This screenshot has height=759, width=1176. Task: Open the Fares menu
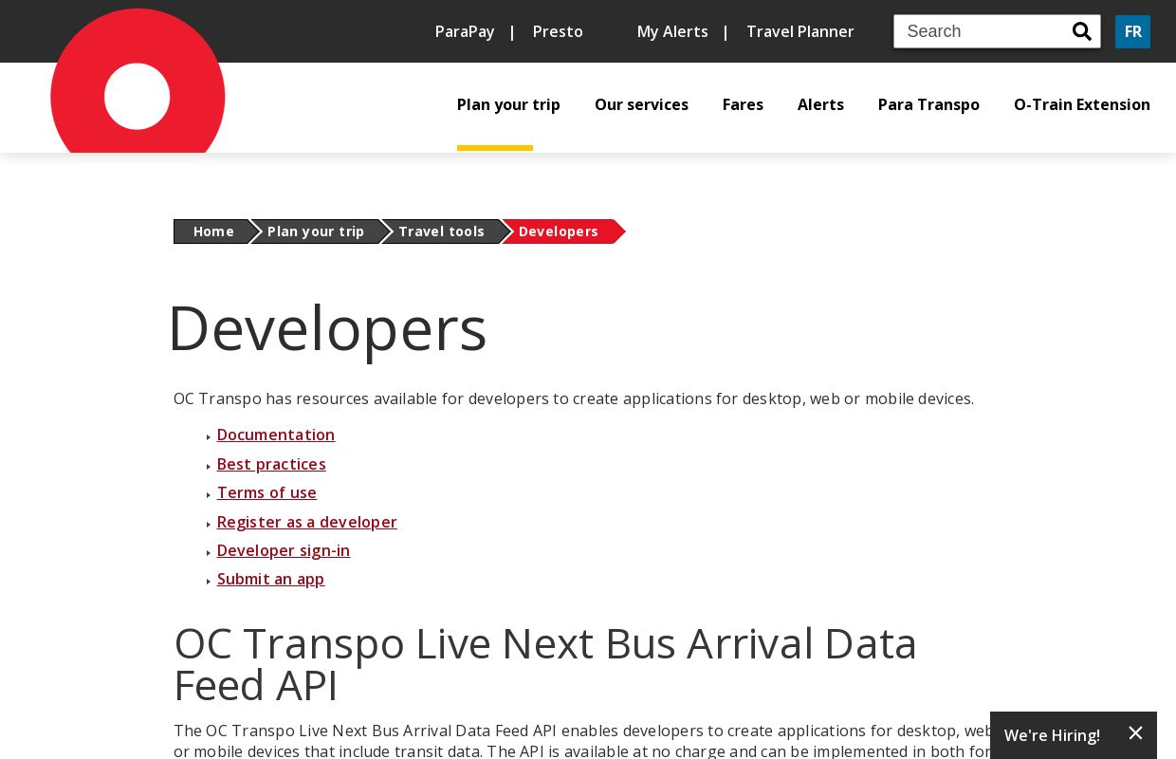743,104
